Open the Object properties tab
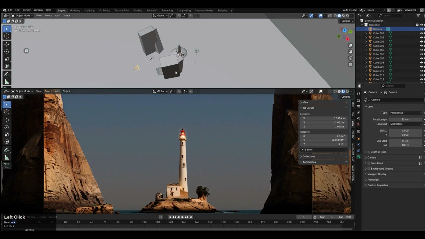Image resolution: width=425 pixels, height=239 pixels. 359,139
